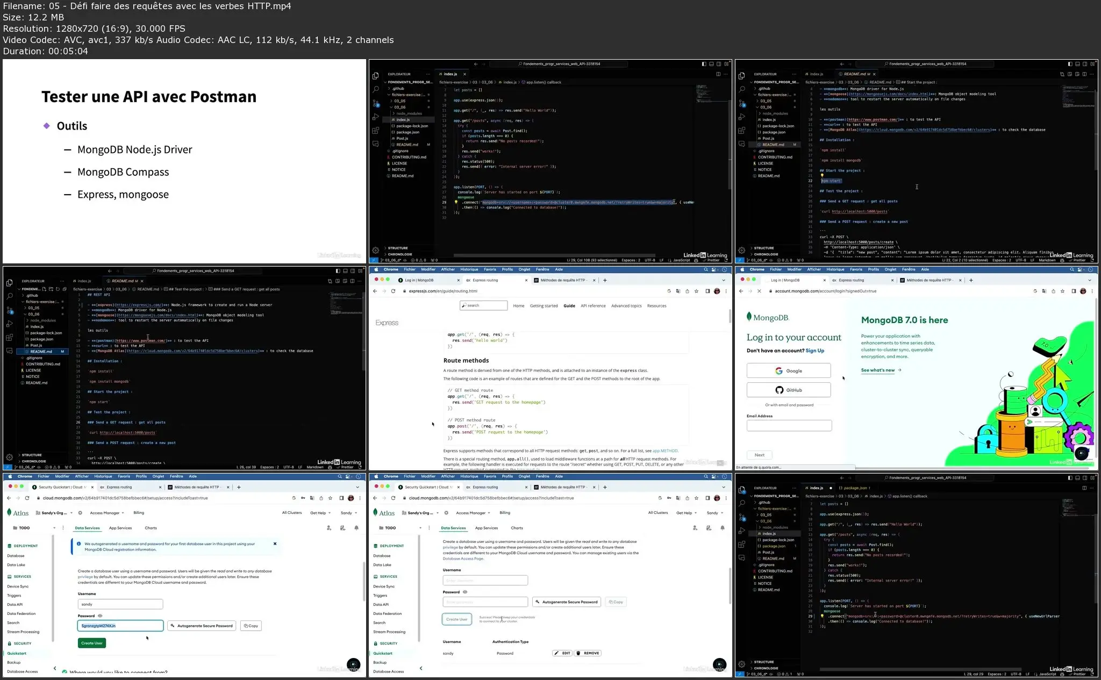The image size is (1101, 680).
Task: Open Apple menu in MongoDB login window
Action: tap(742, 269)
